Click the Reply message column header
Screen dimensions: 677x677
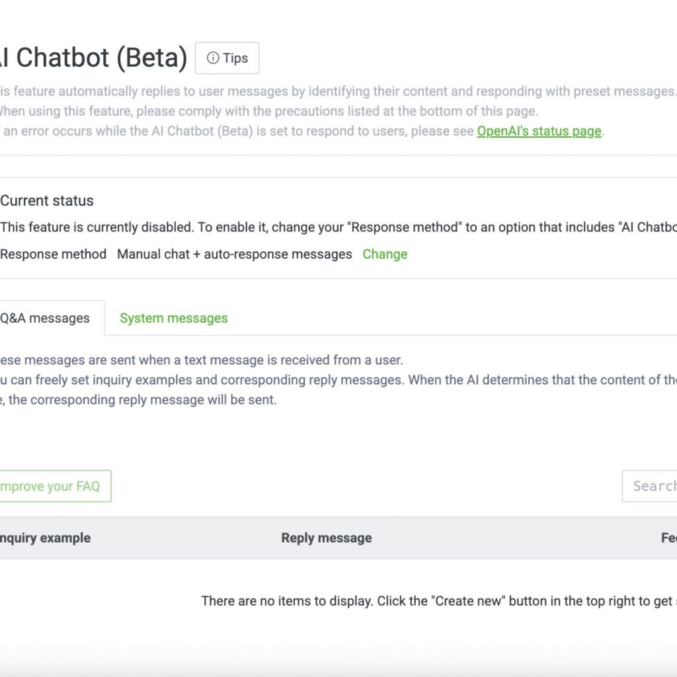[326, 538]
